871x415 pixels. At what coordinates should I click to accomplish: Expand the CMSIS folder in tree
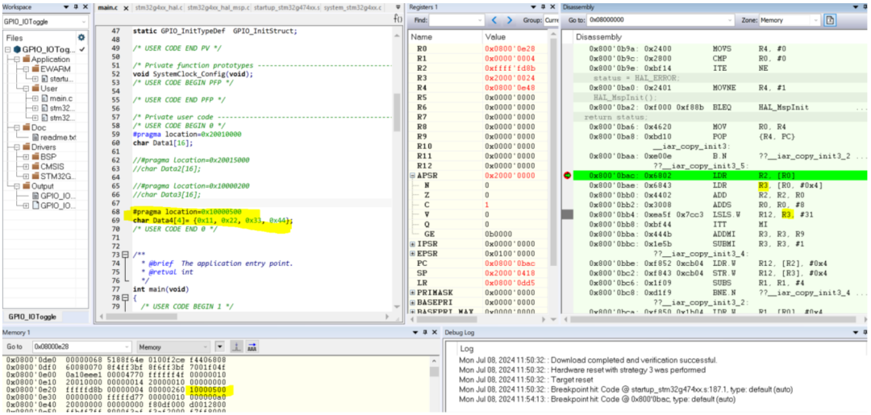[27, 167]
